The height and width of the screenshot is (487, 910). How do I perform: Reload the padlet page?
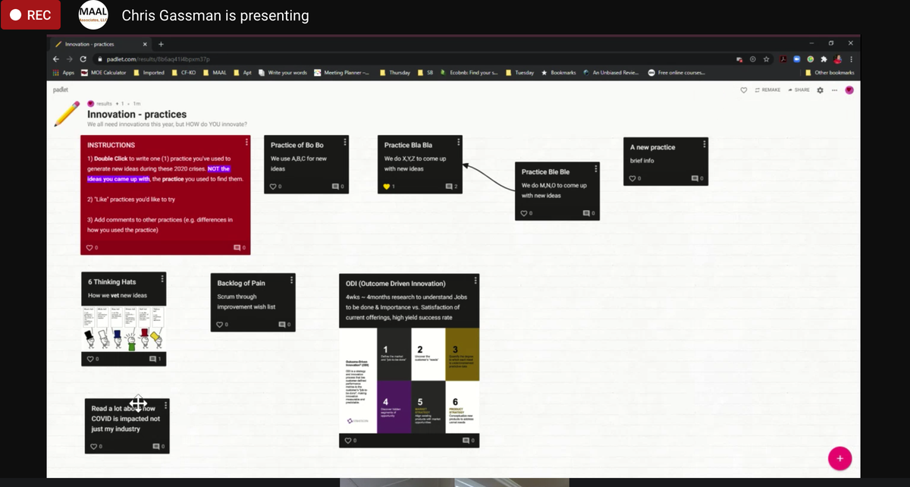pos(83,58)
